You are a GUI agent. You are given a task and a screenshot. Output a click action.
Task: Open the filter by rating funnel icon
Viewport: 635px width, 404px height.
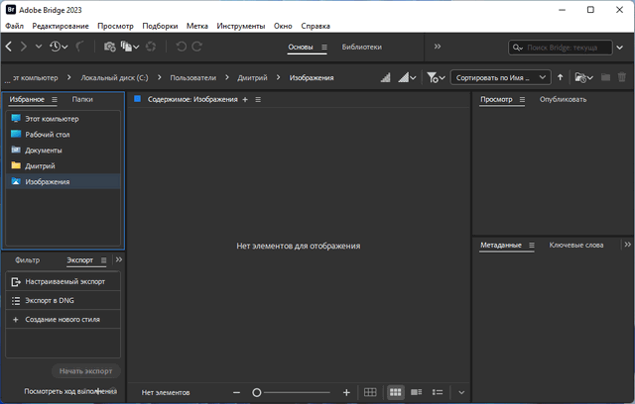tap(434, 77)
